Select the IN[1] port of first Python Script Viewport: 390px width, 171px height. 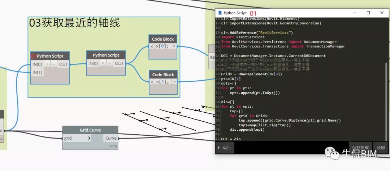[38, 72]
